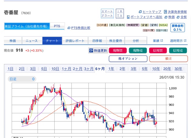Open 株主優待 tab

pos(116,41)
